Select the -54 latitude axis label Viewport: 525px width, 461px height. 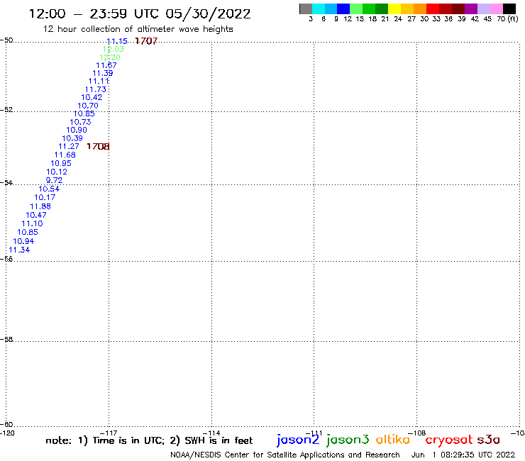(6, 182)
